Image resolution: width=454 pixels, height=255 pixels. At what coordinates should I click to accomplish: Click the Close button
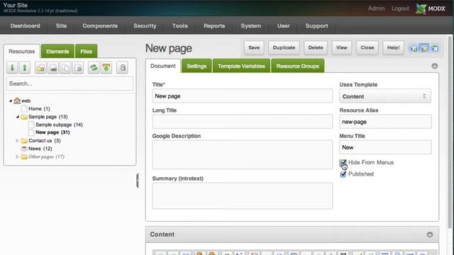pyautogui.click(x=367, y=47)
